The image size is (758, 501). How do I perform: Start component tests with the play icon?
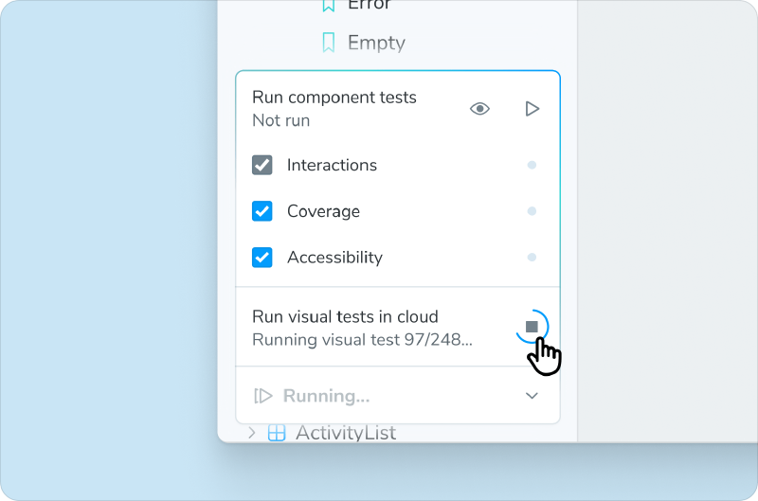532,109
